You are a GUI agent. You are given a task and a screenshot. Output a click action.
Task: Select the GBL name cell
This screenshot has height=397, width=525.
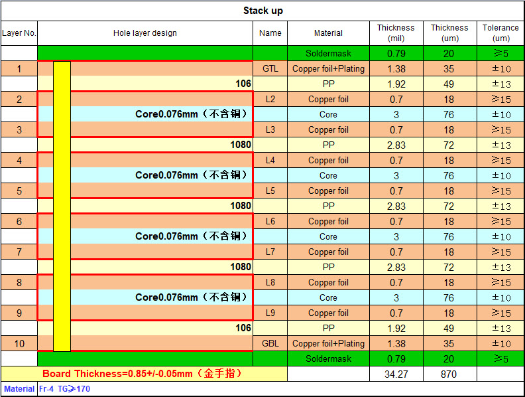[270, 343]
